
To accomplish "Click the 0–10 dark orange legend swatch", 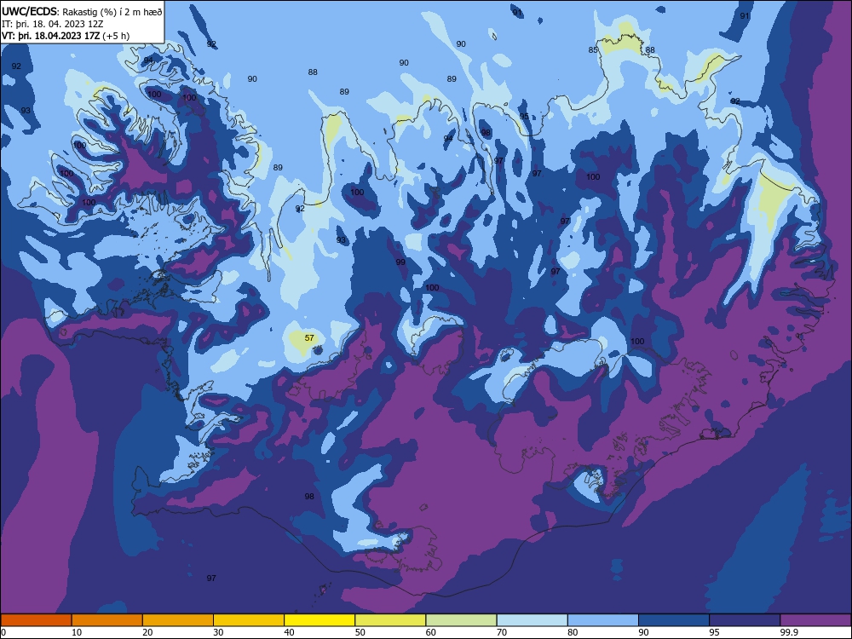I will [36, 620].
